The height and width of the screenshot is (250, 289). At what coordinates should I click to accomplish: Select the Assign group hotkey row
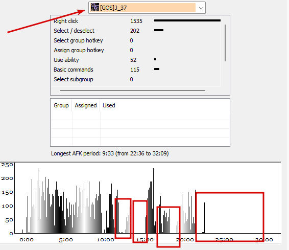136,50
